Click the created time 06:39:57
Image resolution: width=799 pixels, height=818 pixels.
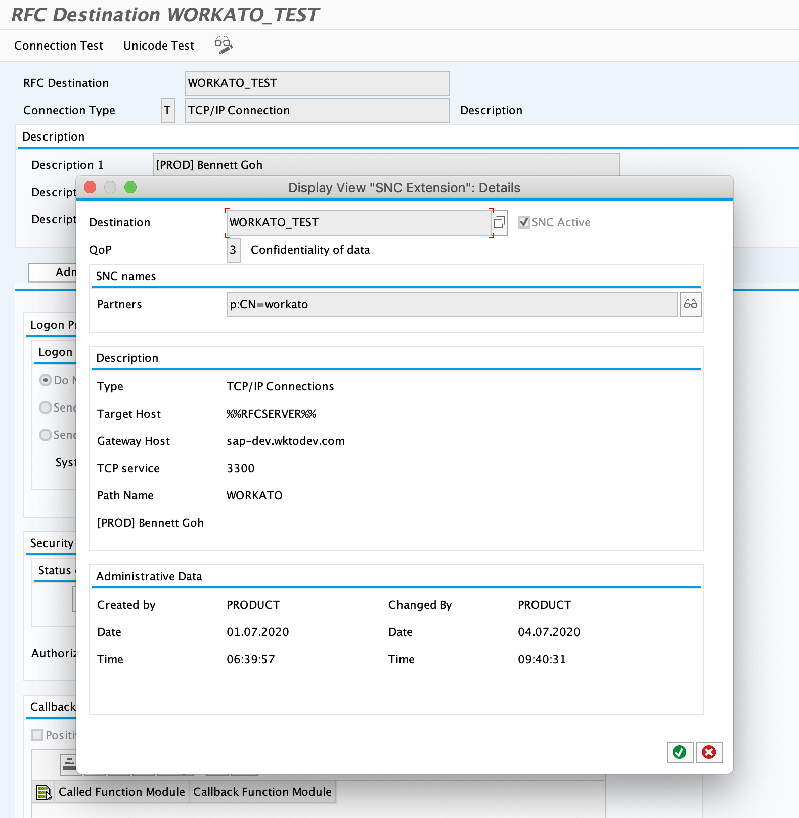pyautogui.click(x=251, y=659)
